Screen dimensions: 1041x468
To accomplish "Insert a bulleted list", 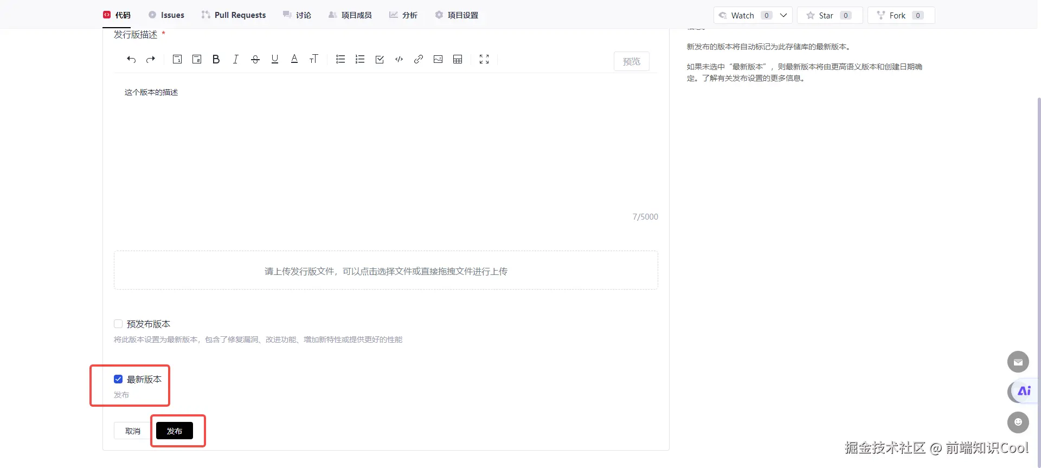I will click(340, 60).
